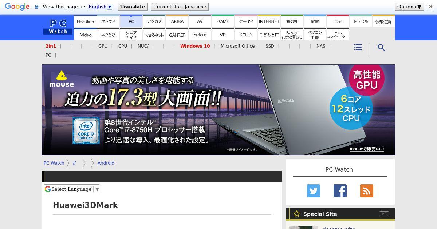
Task: Open the 仮想通貨 tab
Action: pyautogui.click(x=383, y=21)
